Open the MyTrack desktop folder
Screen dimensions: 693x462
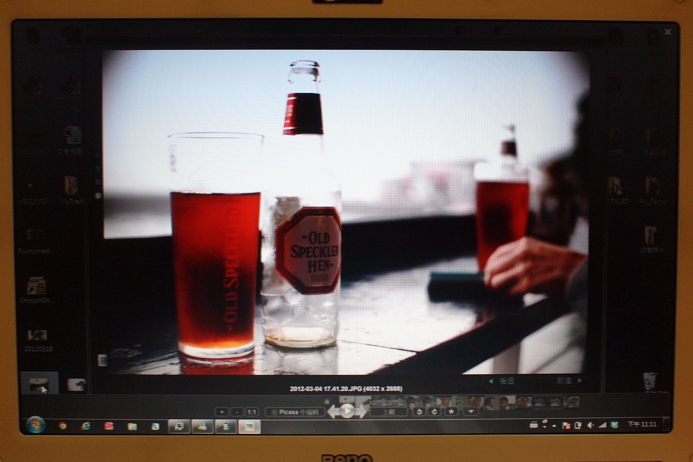(x=71, y=190)
